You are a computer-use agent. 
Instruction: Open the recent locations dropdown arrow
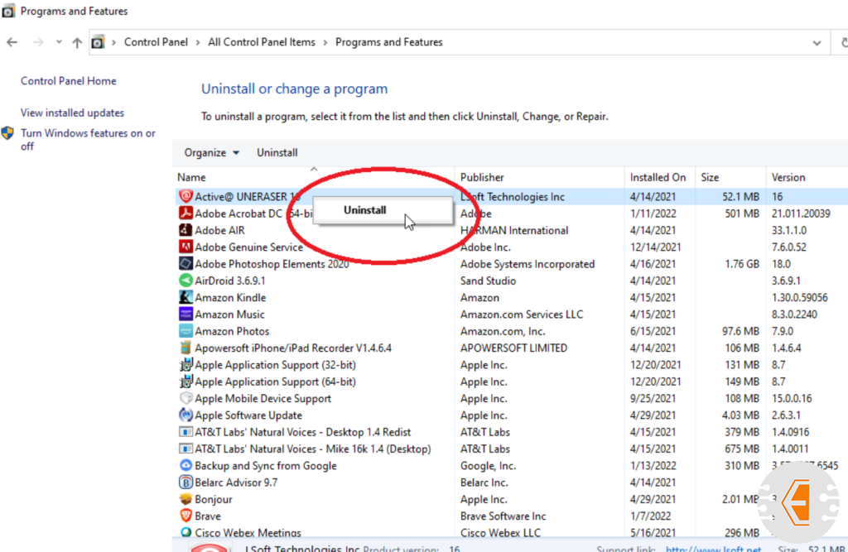pos(59,42)
